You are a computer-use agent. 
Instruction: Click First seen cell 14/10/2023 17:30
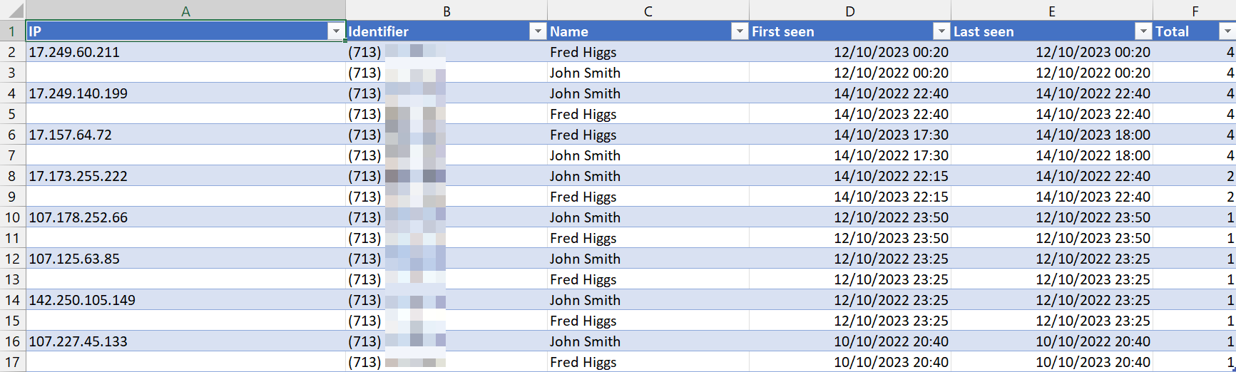coord(891,135)
